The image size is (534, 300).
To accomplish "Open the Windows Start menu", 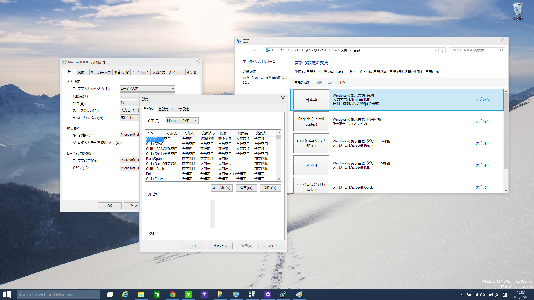I will point(7,294).
